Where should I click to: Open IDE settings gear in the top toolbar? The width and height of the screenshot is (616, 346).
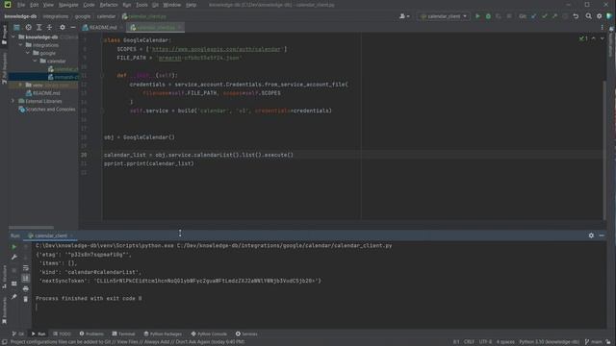599,16
